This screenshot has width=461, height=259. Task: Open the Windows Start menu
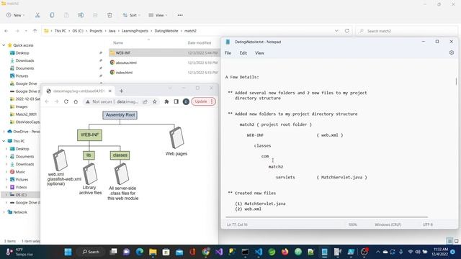coord(68,252)
